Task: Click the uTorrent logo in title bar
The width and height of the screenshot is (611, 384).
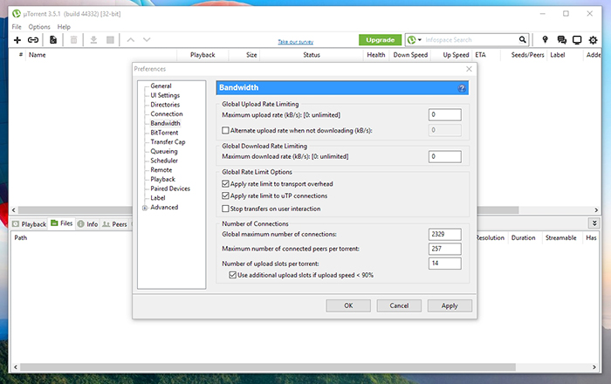Action: point(17,14)
